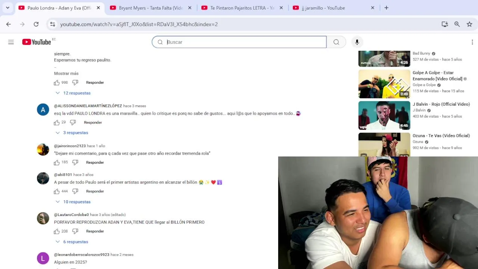Image resolution: width=478 pixels, height=269 pixels.
Task: Open a new browser tab
Action: pos(387,8)
